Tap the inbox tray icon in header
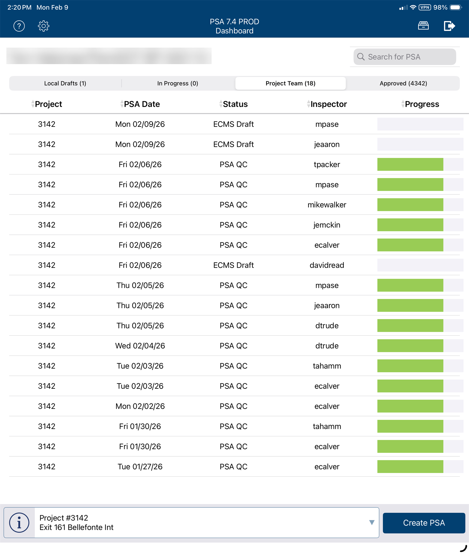This screenshot has width=469, height=554. click(x=423, y=26)
